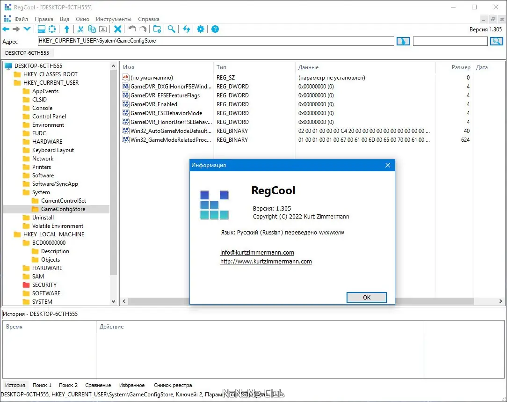507x402 pixels.
Task: Select the Volatile Environment key
Action: [58, 226]
